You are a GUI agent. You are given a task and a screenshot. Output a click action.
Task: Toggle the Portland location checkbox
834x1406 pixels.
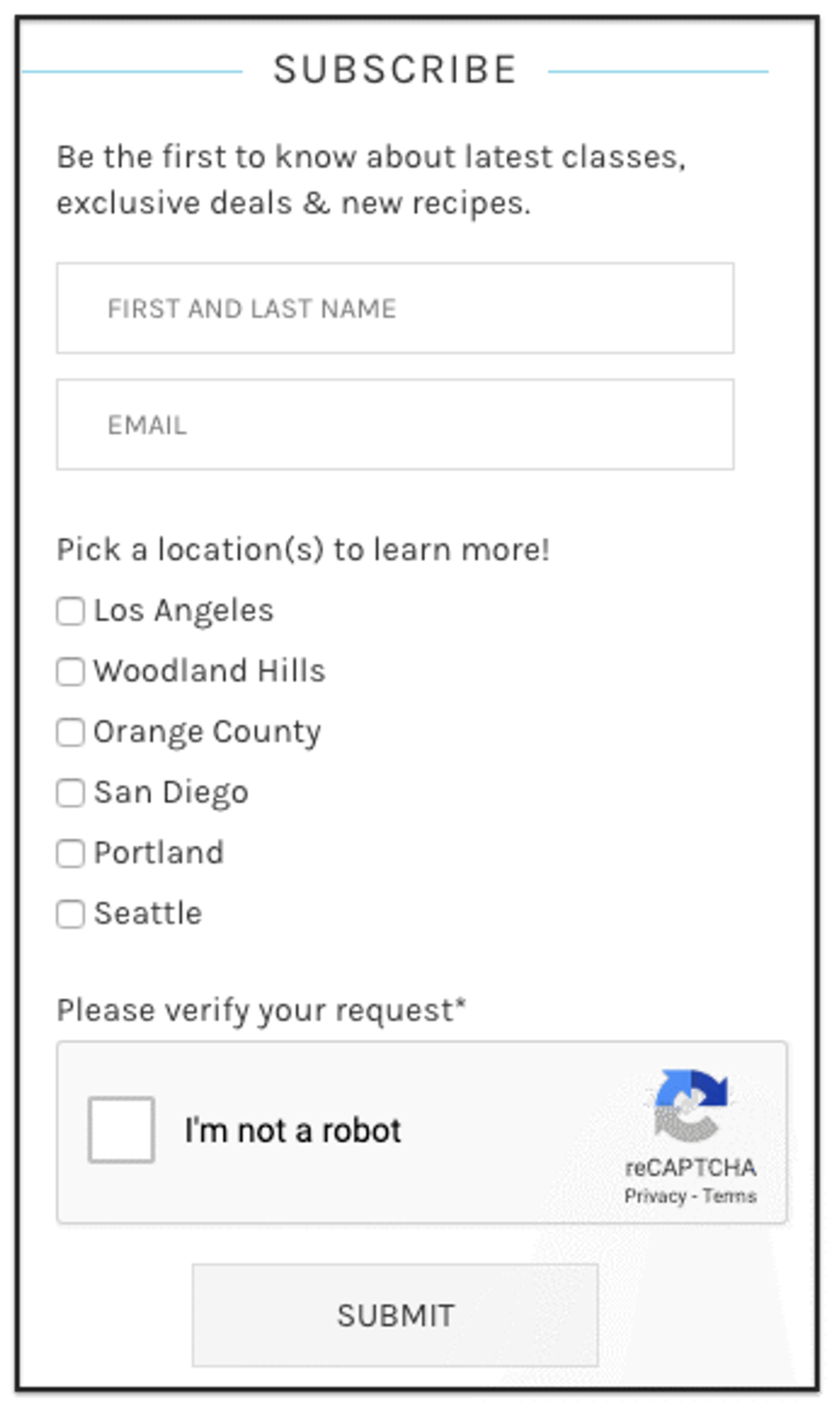coord(70,854)
